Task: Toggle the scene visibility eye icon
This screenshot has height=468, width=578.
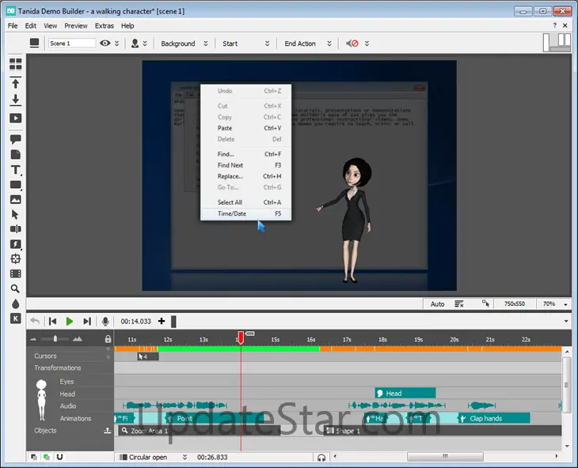Action: (105, 43)
